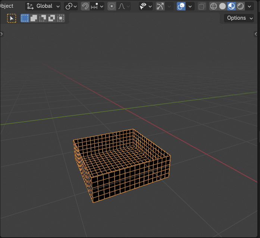Switch to rendered viewport shading

(x=241, y=6)
